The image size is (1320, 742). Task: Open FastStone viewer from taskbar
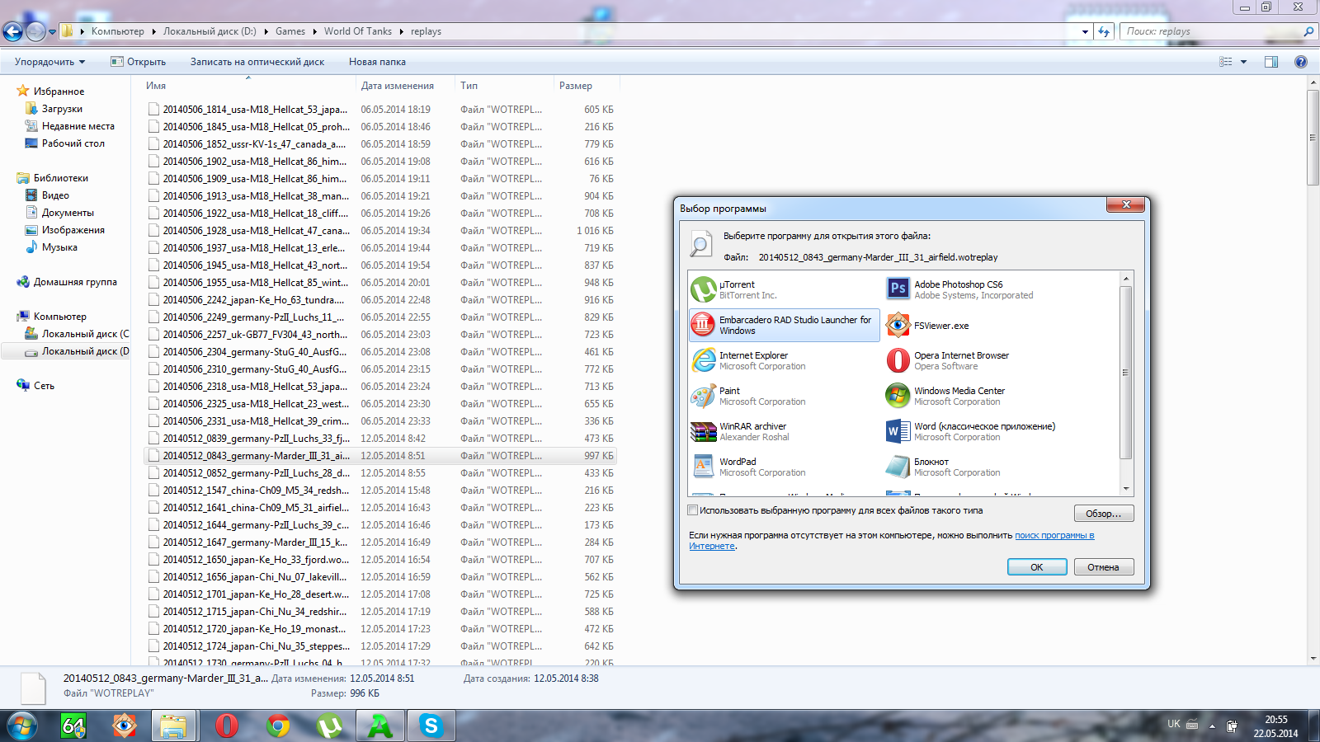[124, 726]
